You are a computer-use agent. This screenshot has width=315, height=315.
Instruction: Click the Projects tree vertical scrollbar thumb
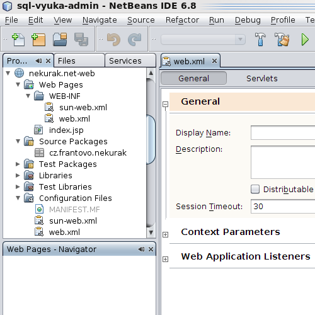(x=151, y=139)
